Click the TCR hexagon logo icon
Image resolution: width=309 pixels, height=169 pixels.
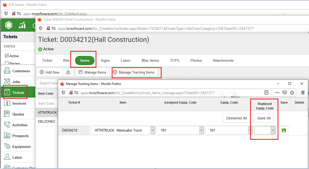tap(9, 25)
